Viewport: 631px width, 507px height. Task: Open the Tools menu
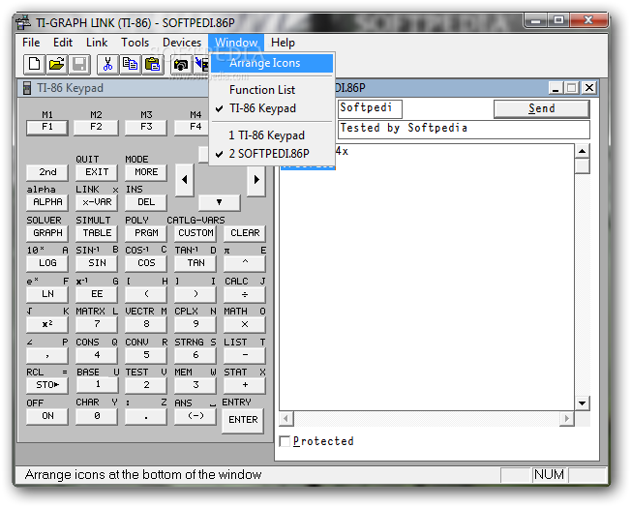tap(135, 43)
